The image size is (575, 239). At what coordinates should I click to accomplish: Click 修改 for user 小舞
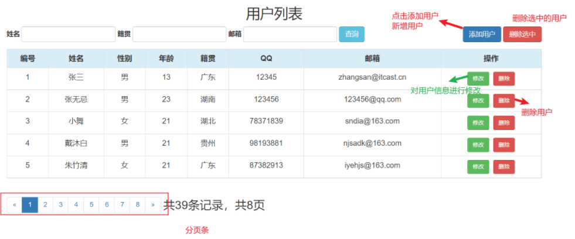[478, 123]
